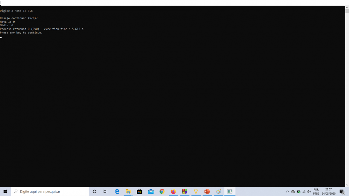The height and width of the screenshot is (196, 349).
Task: Switch to PowerPoint on the taskbar
Action: 207,191
